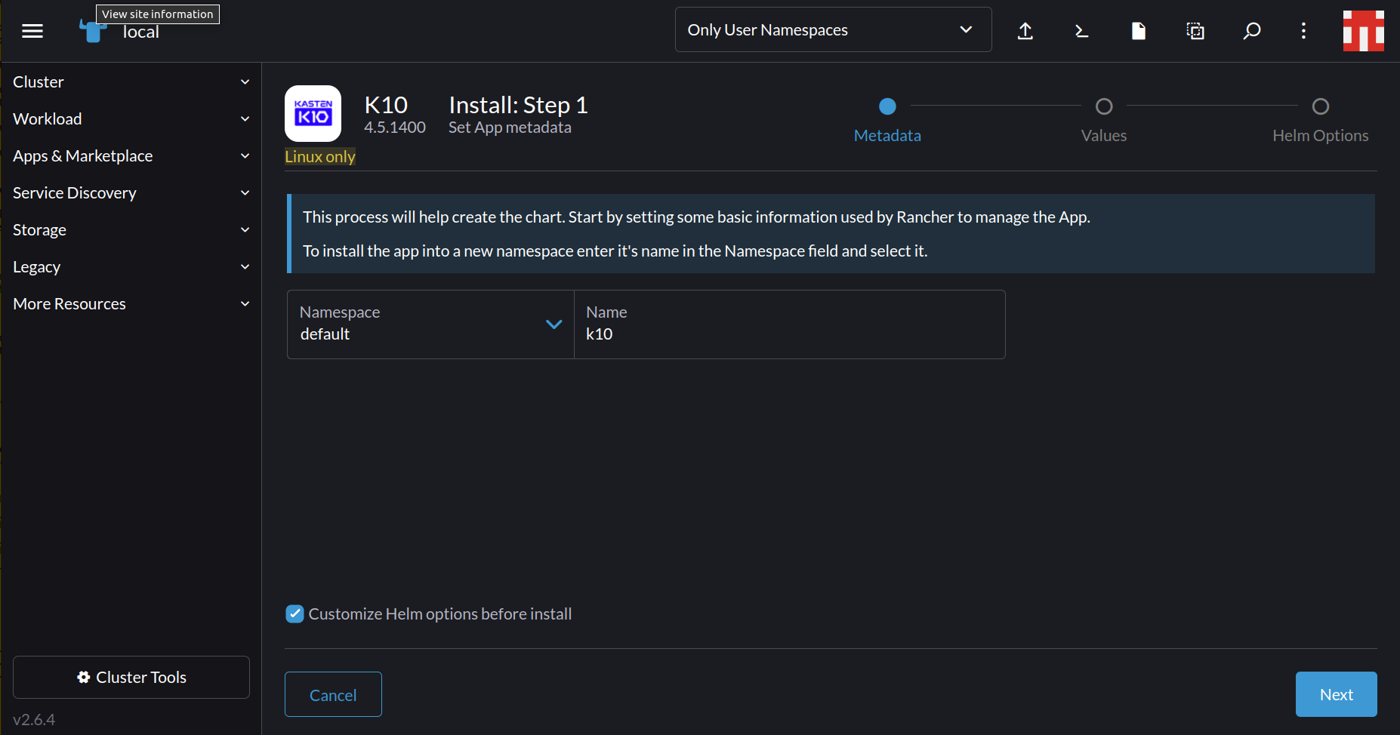Cancel the K10 installation
The height and width of the screenshot is (735, 1400).
click(x=333, y=695)
